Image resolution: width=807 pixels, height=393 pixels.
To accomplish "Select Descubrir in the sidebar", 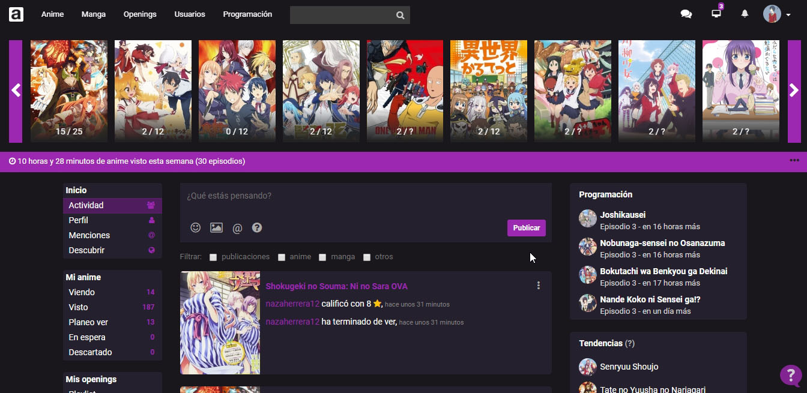I will [x=112, y=251].
